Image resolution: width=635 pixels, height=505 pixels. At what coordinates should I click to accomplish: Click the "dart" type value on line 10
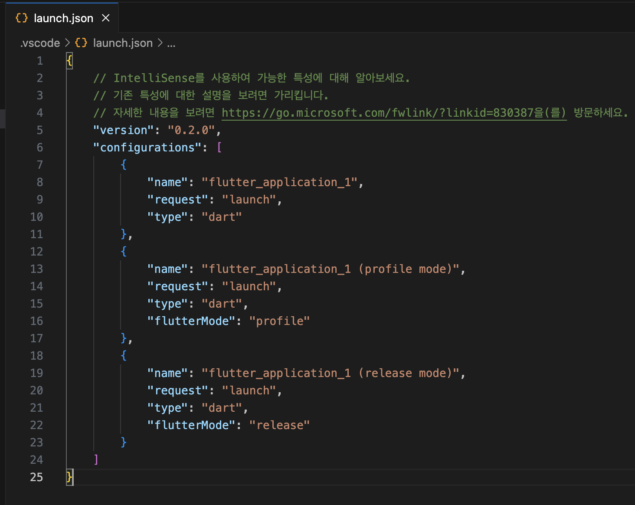[x=222, y=216]
